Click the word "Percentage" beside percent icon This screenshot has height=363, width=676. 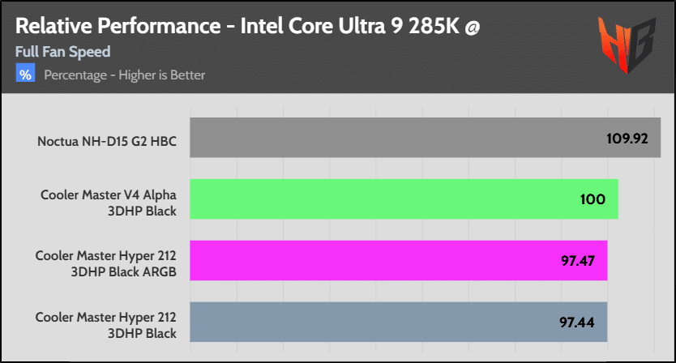[77, 75]
